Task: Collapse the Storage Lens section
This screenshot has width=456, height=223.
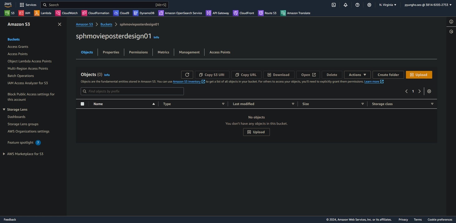Action: (x=4, y=109)
